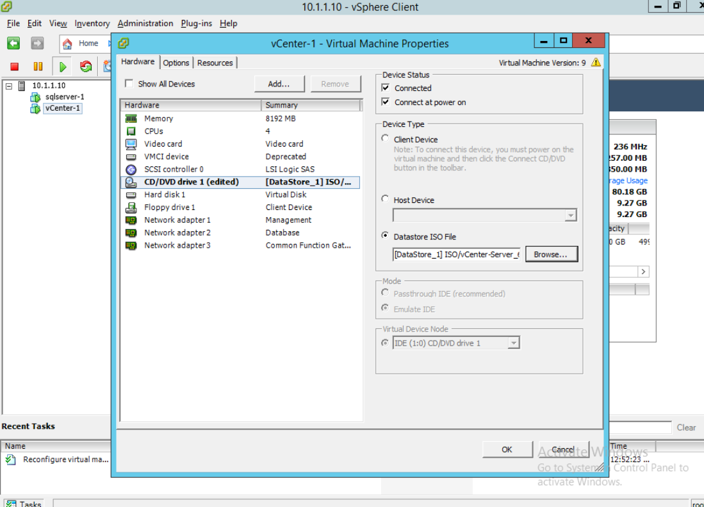The width and height of the screenshot is (704, 507).
Task: Click the Tasks button in status bar
Action: click(x=25, y=503)
